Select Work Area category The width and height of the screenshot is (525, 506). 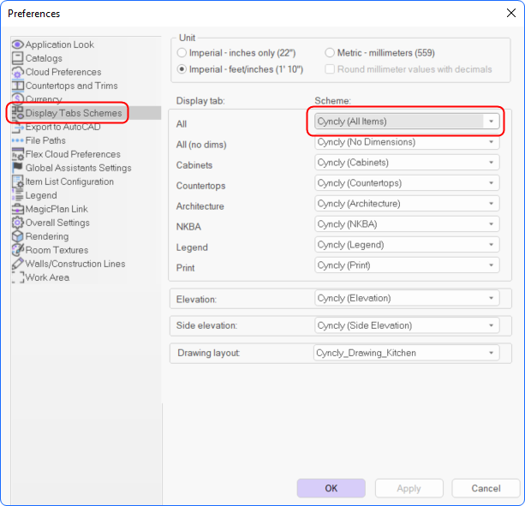click(x=48, y=277)
